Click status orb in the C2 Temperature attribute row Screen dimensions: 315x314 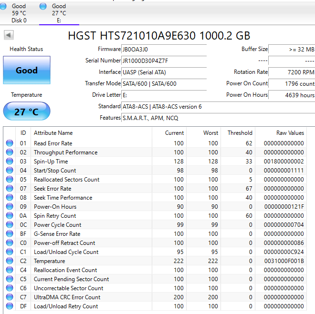pyautogui.click(x=10, y=261)
